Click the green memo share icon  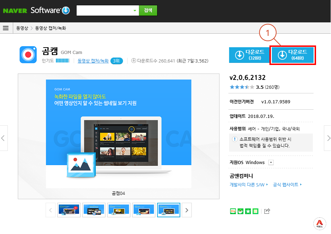[x=256, y=211]
